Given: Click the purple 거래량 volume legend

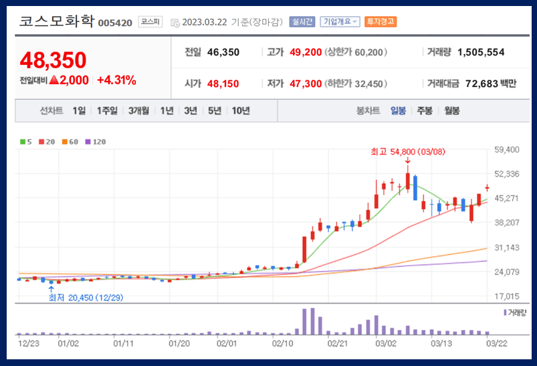Looking at the screenshot, I should (515, 312).
